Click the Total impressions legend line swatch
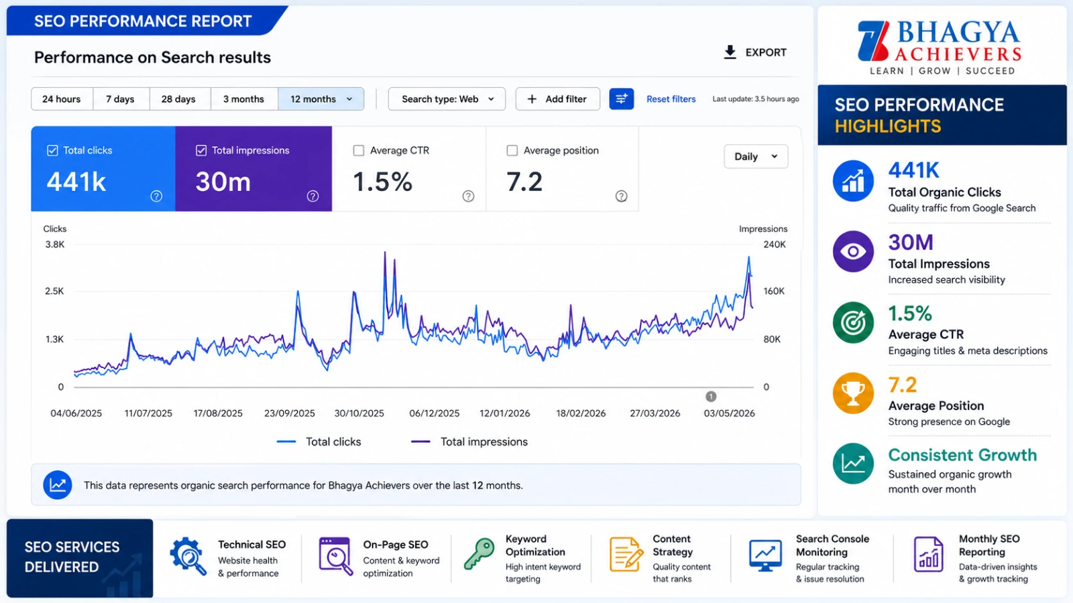 tap(420, 442)
